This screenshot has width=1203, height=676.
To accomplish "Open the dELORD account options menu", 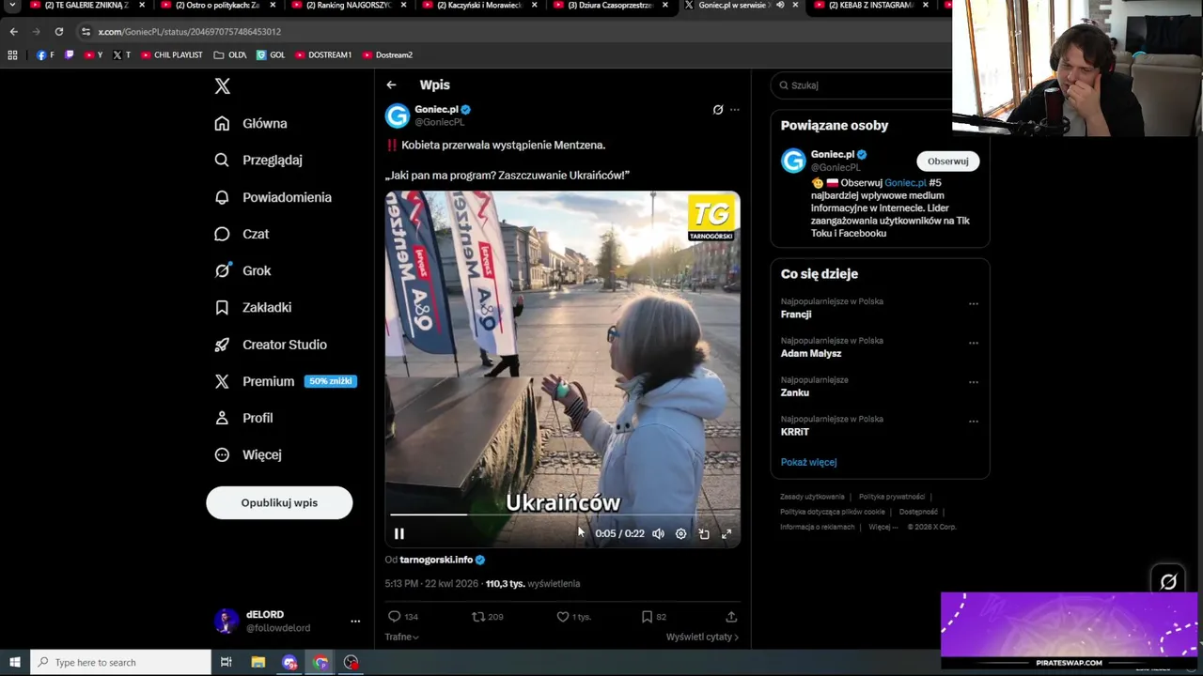I will 355,621.
